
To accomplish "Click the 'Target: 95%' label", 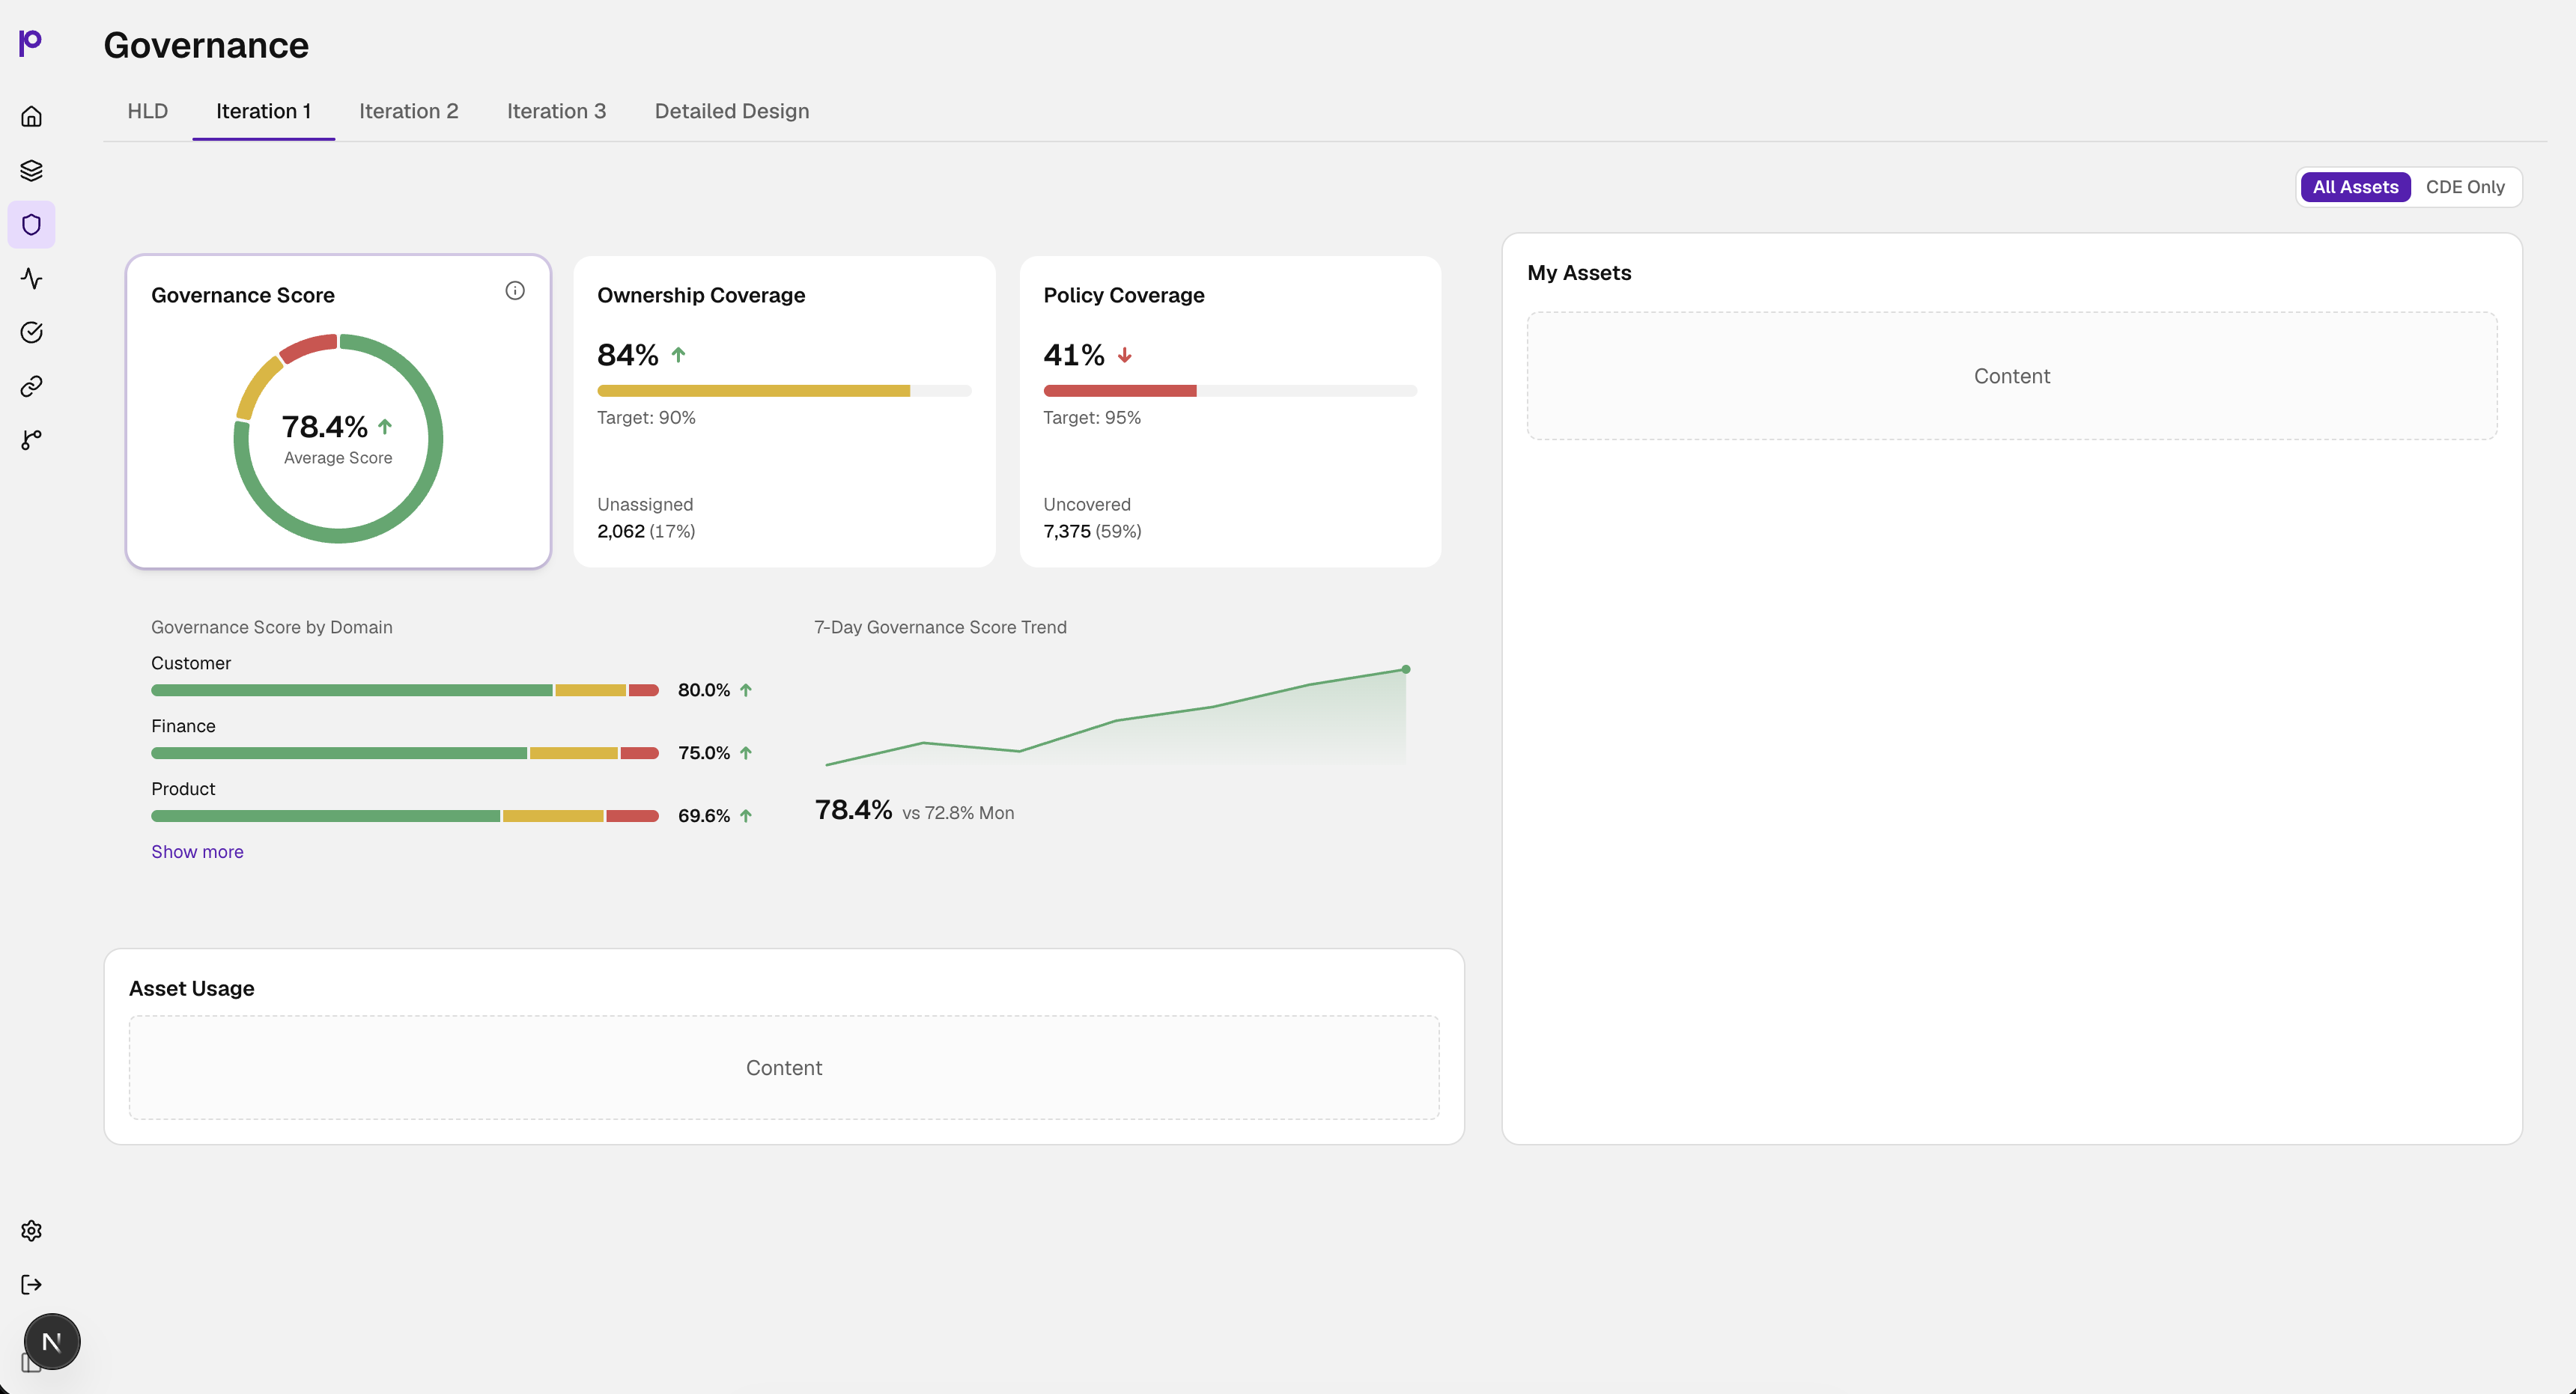I will tap(1092, 418).
